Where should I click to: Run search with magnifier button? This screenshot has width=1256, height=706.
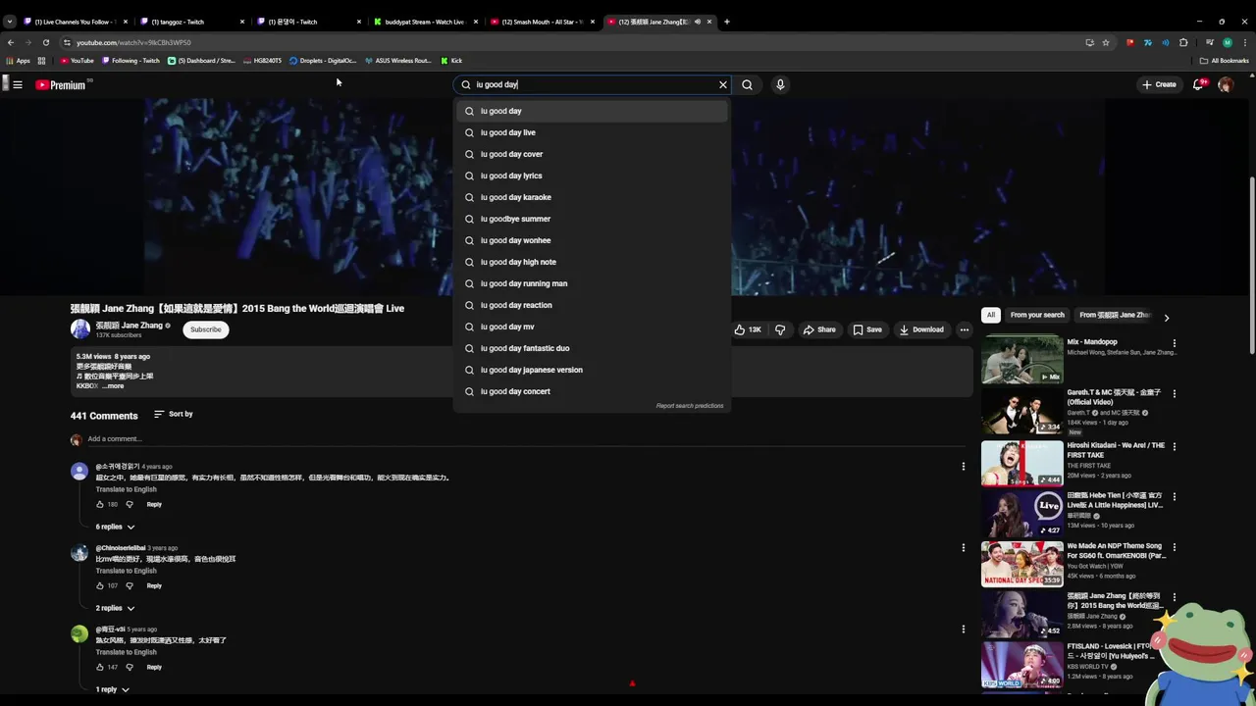[x=748, y=85]
